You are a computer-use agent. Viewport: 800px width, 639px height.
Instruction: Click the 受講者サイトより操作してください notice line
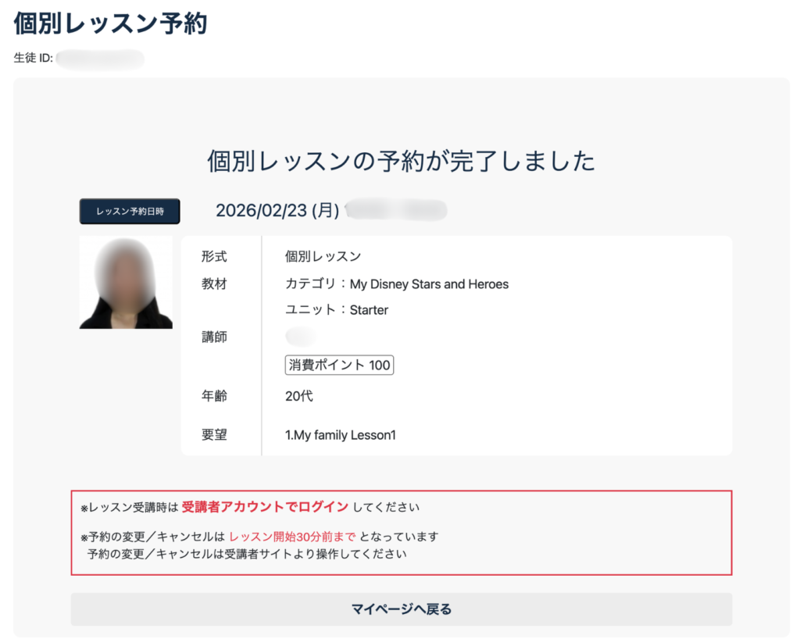click(247, 555)
